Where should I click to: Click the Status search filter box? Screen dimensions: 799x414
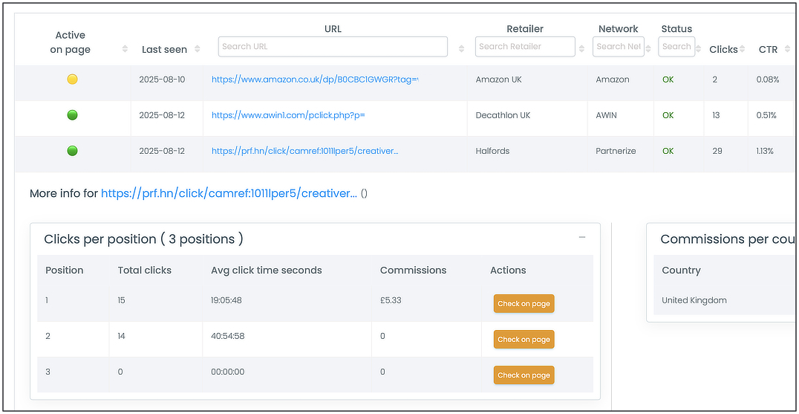pos(676,47)
